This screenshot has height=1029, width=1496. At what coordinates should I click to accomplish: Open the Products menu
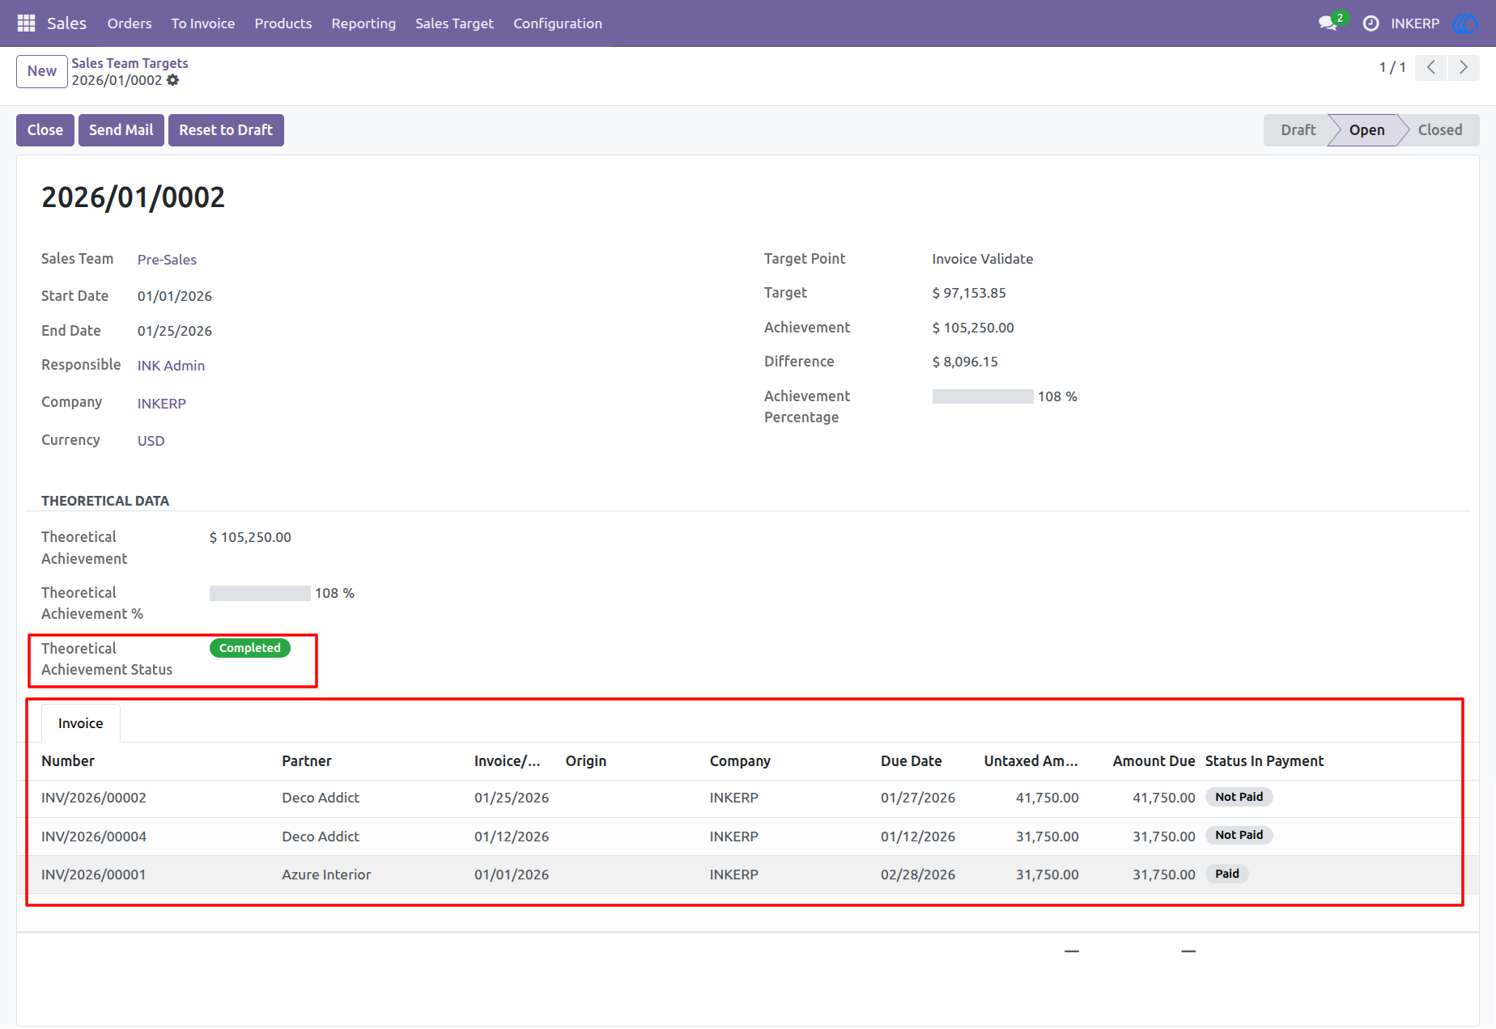283,23
